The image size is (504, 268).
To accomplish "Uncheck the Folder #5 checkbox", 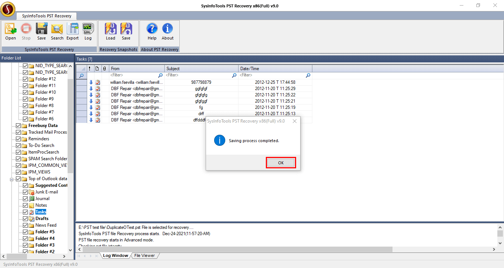I will point(25,232).
